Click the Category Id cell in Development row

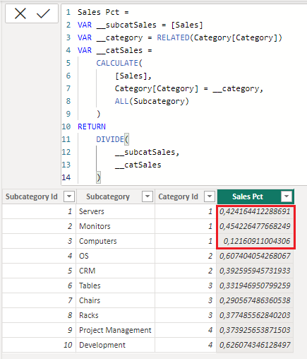coord(186,345)
